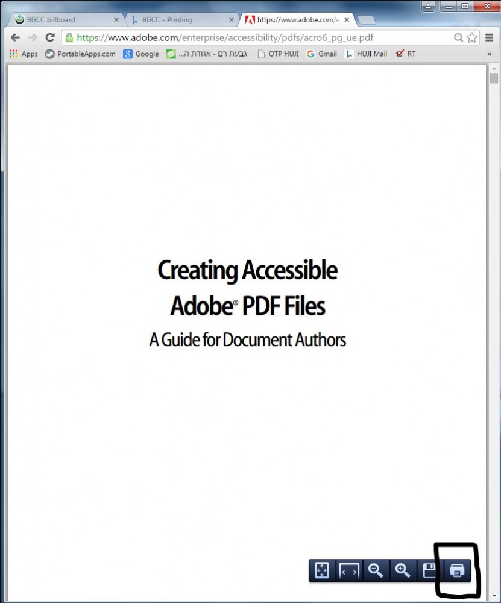This screenshot has height=603, width=501.
Task: Close the BGCC billboard tab
Action: [116, 20]
